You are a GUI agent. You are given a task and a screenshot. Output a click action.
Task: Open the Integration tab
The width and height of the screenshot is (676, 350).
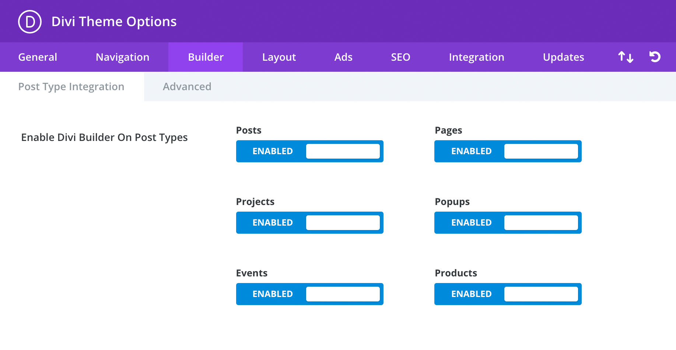point(476,57)
